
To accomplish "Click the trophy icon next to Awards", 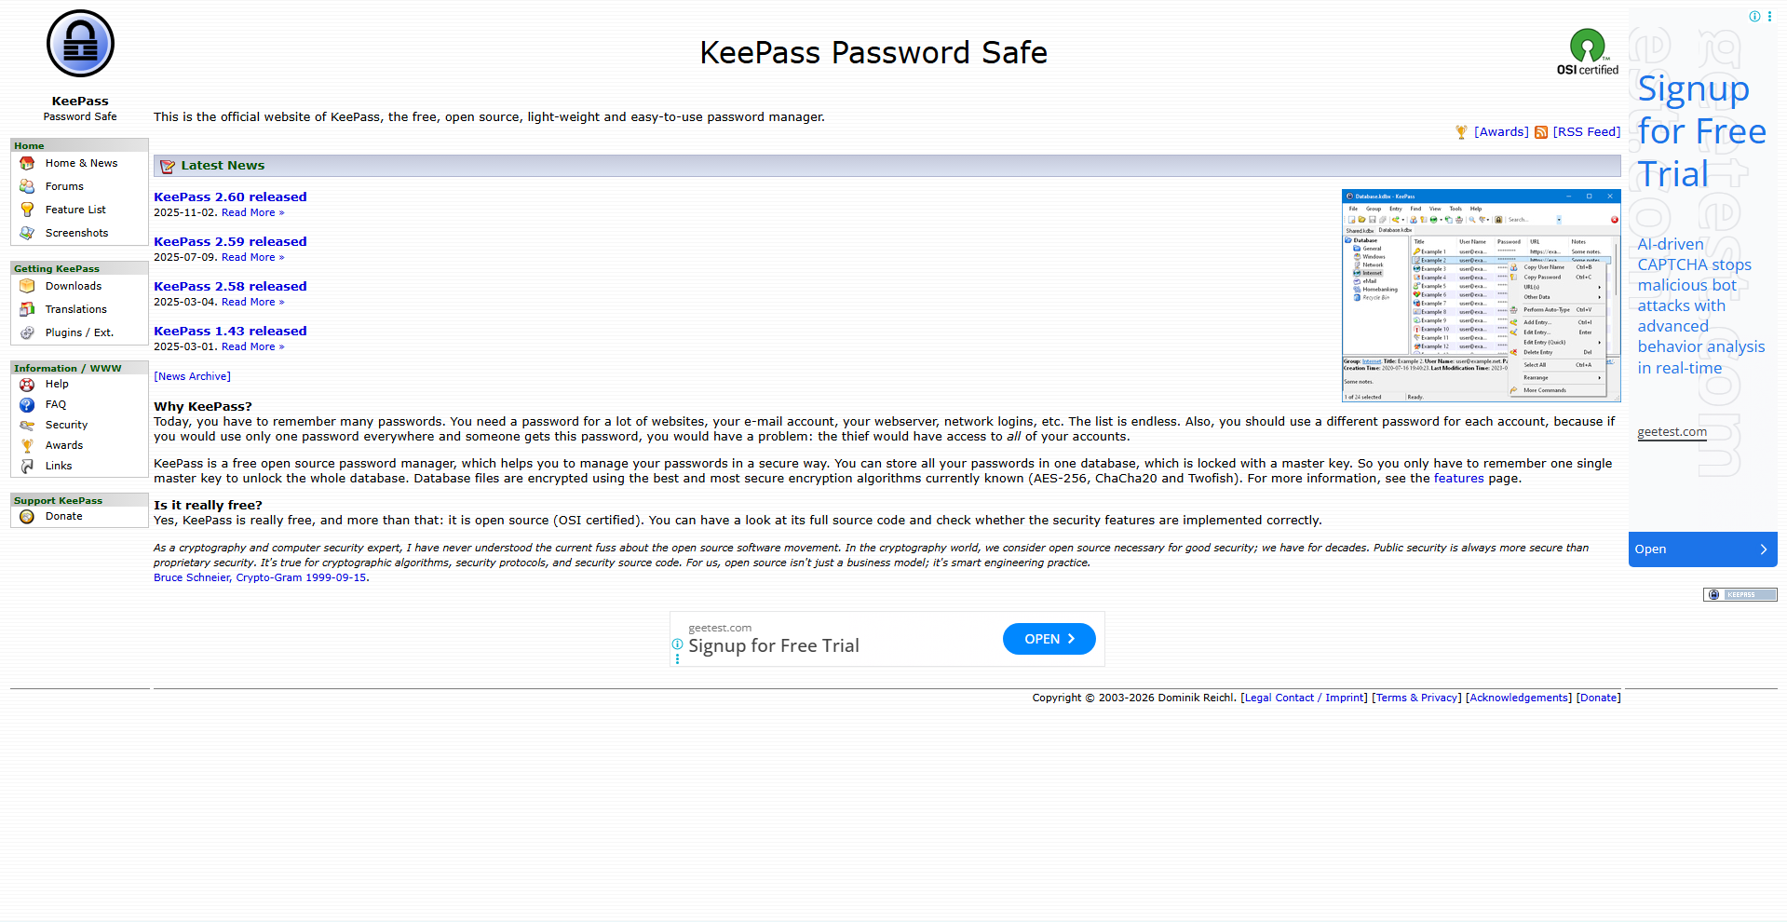I will [1462, 131].
